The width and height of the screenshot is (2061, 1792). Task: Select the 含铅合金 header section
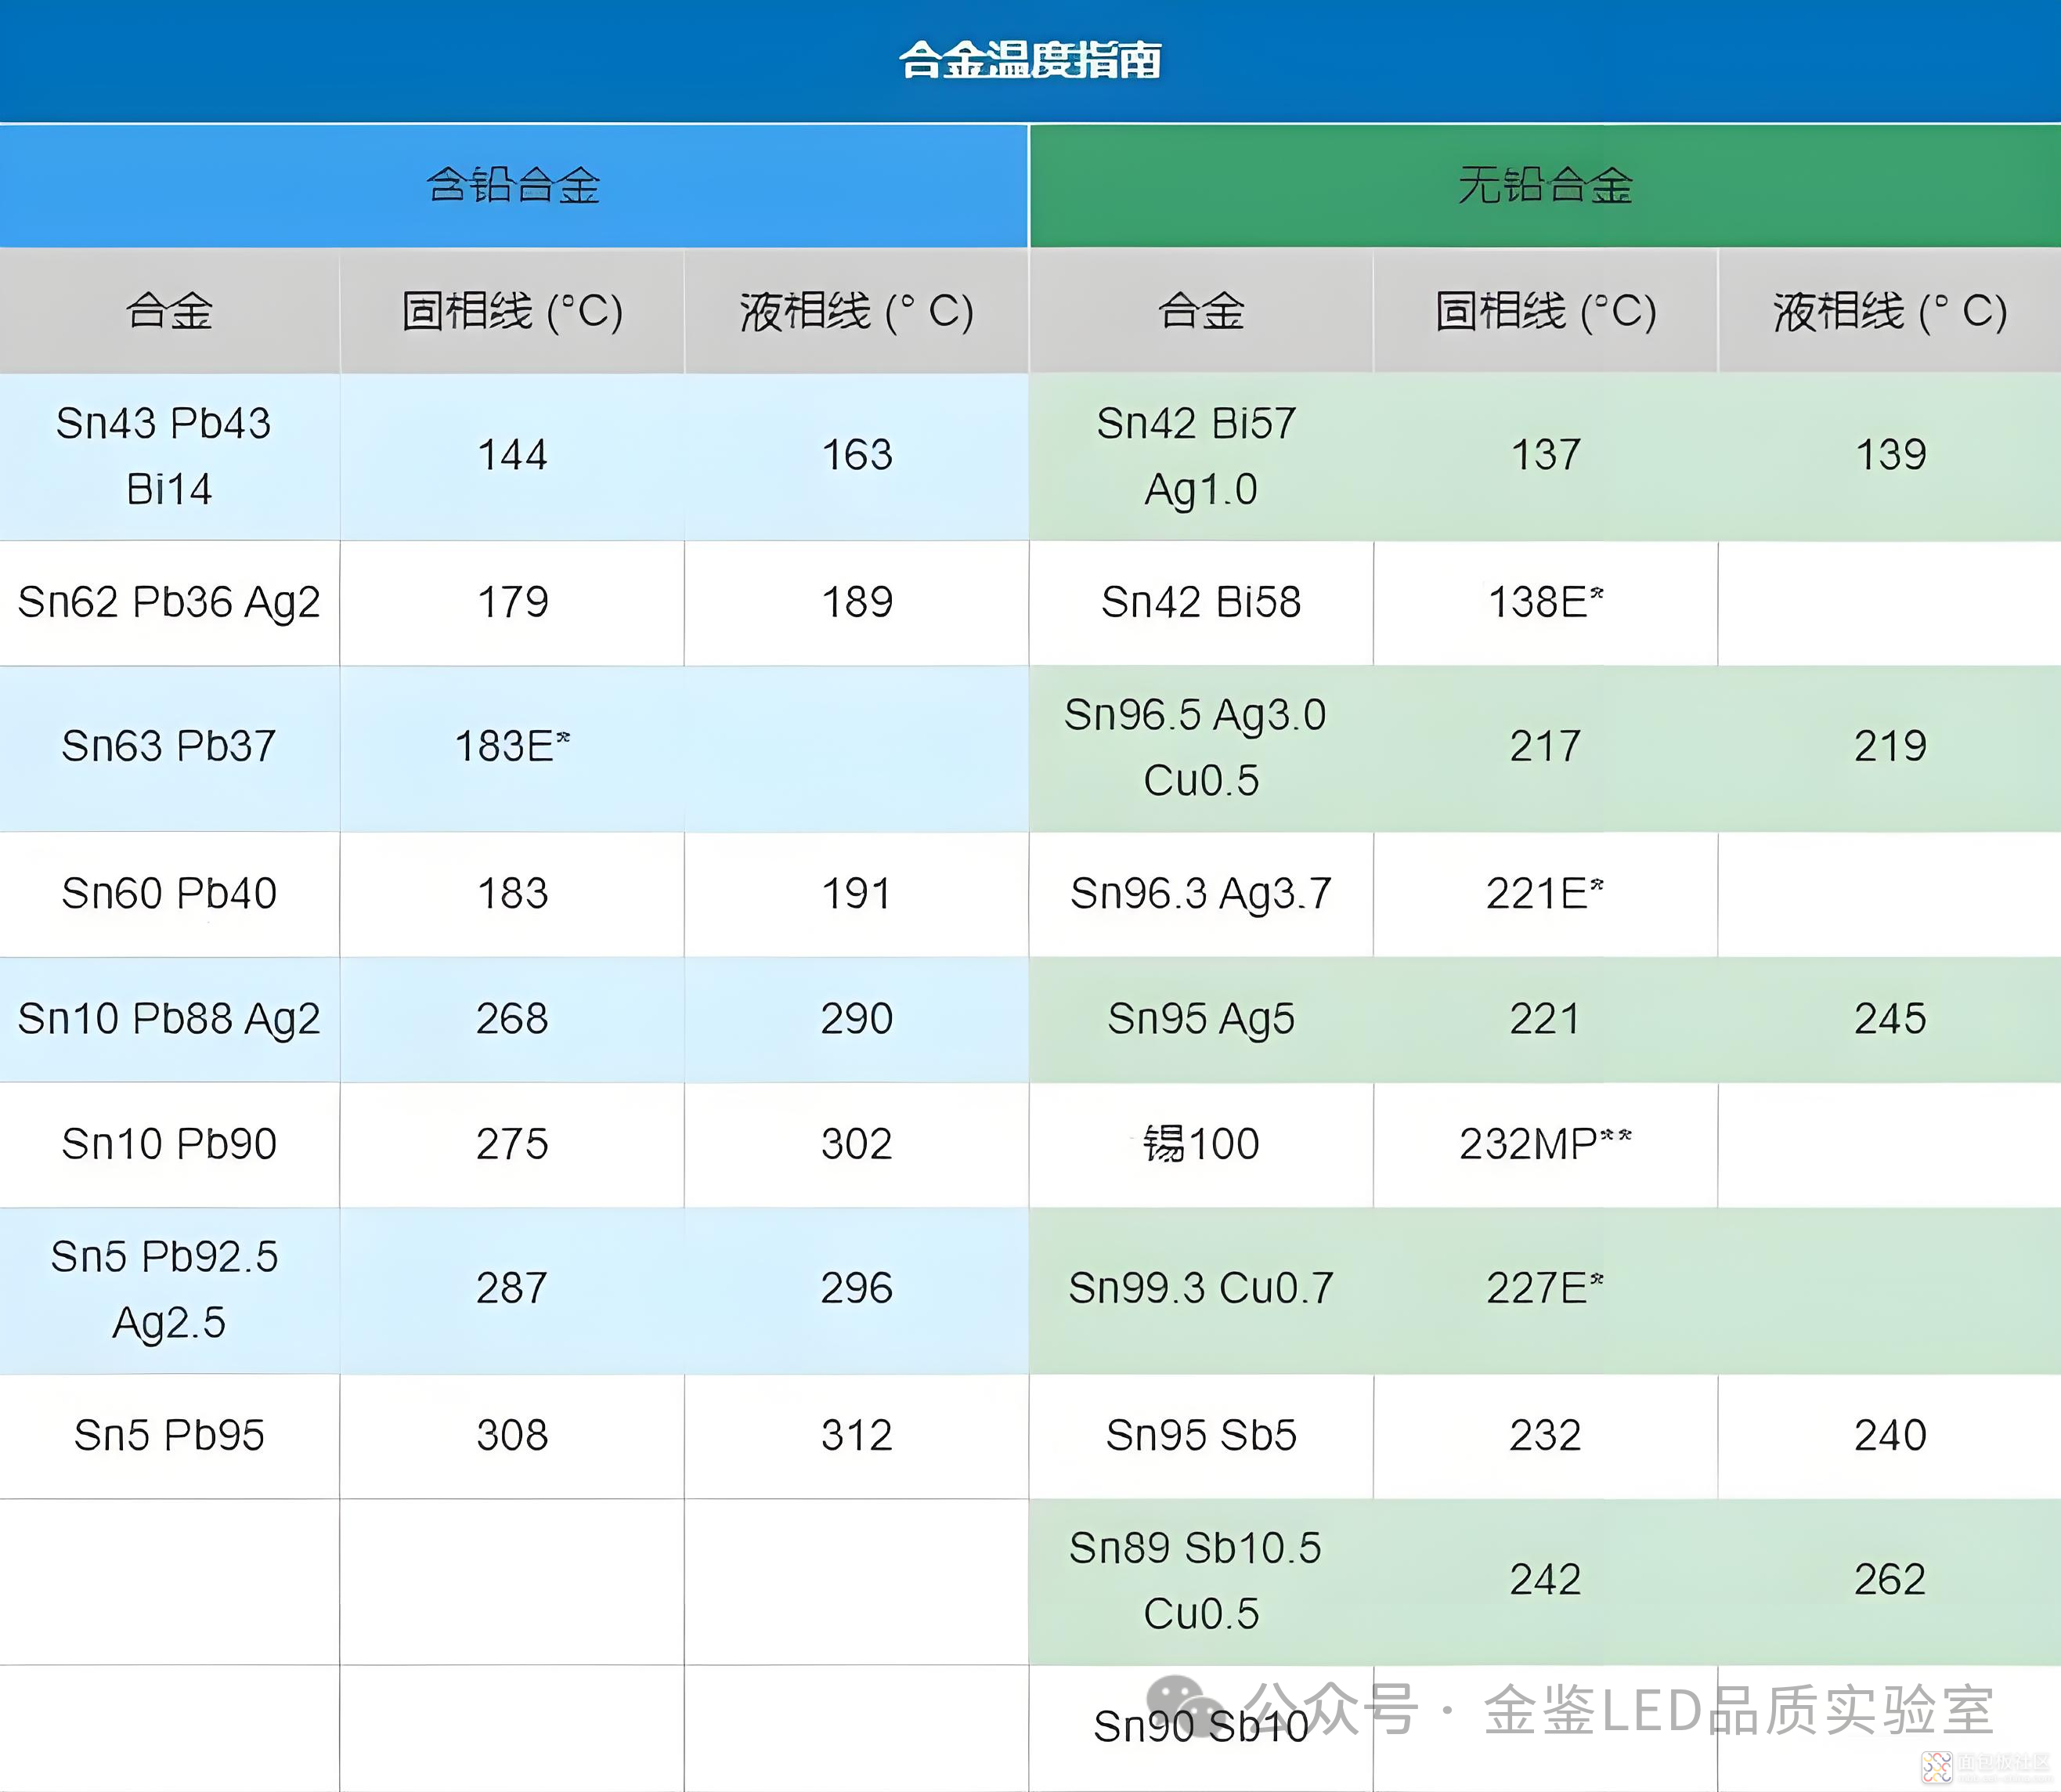pos(514,186)
